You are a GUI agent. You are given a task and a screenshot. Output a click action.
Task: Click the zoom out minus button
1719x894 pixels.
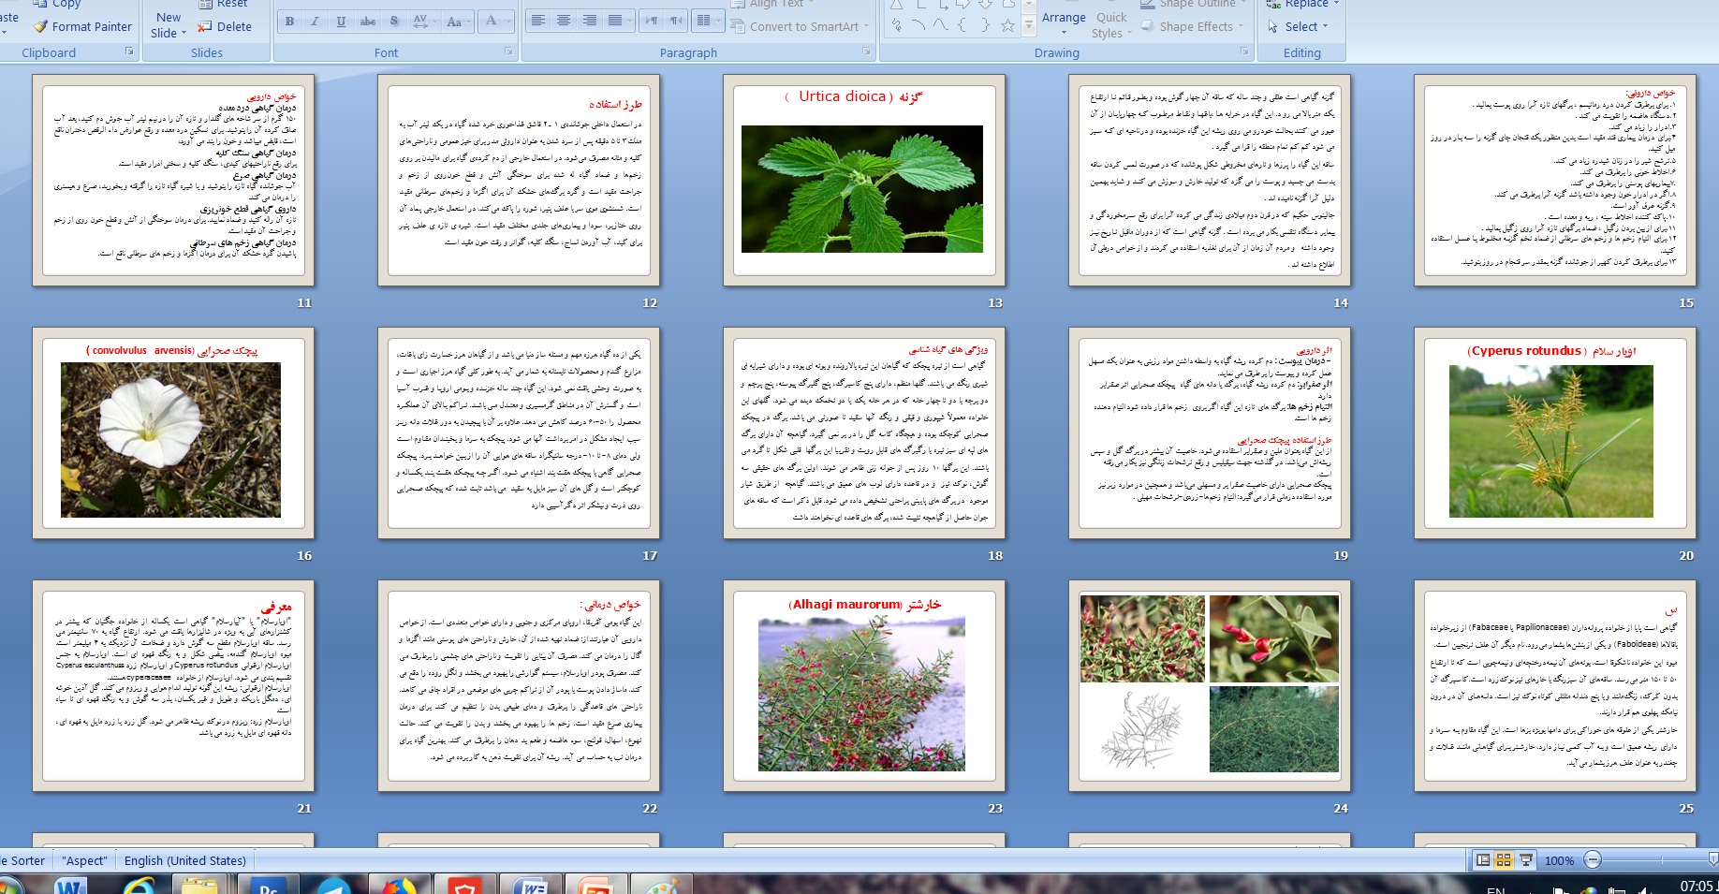click(1593, 860)
